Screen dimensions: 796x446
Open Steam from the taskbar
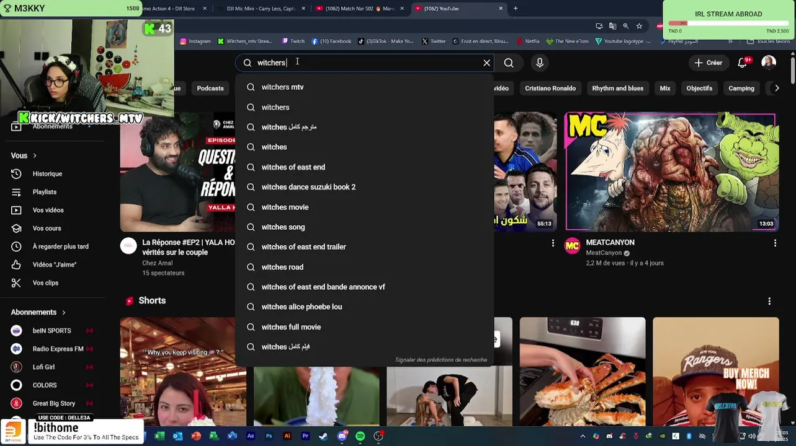[323, 436]
